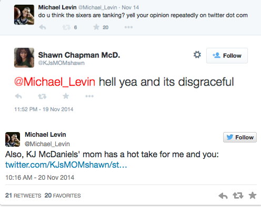
Task: Open more options on the Nov 14 tweet
Action: coord(128,27)
